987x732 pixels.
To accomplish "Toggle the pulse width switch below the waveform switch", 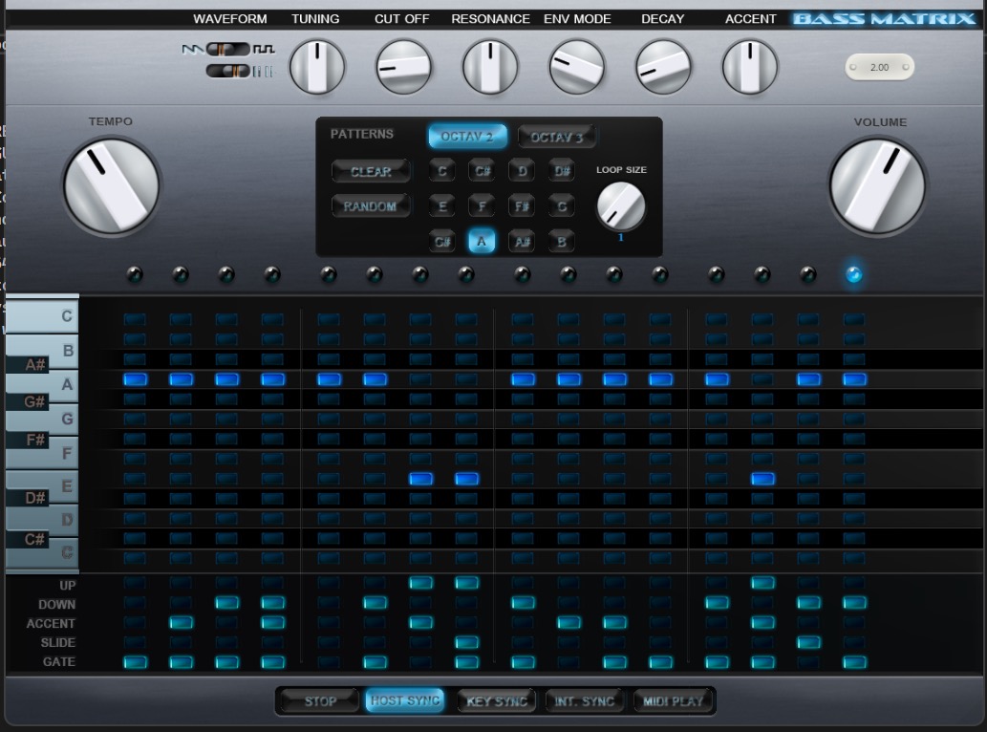I will tap(227, 71).
